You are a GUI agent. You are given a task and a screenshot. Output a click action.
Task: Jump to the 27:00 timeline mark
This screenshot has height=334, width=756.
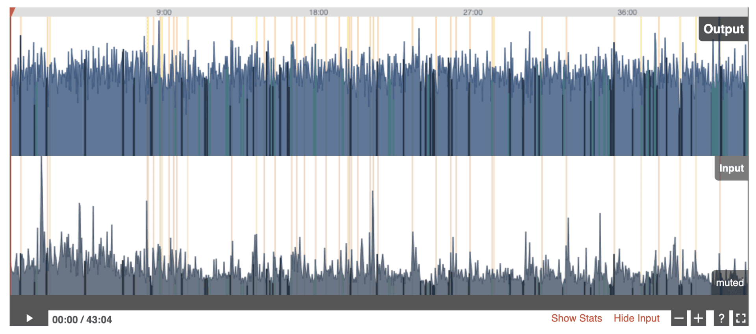(x=472, y=12)
